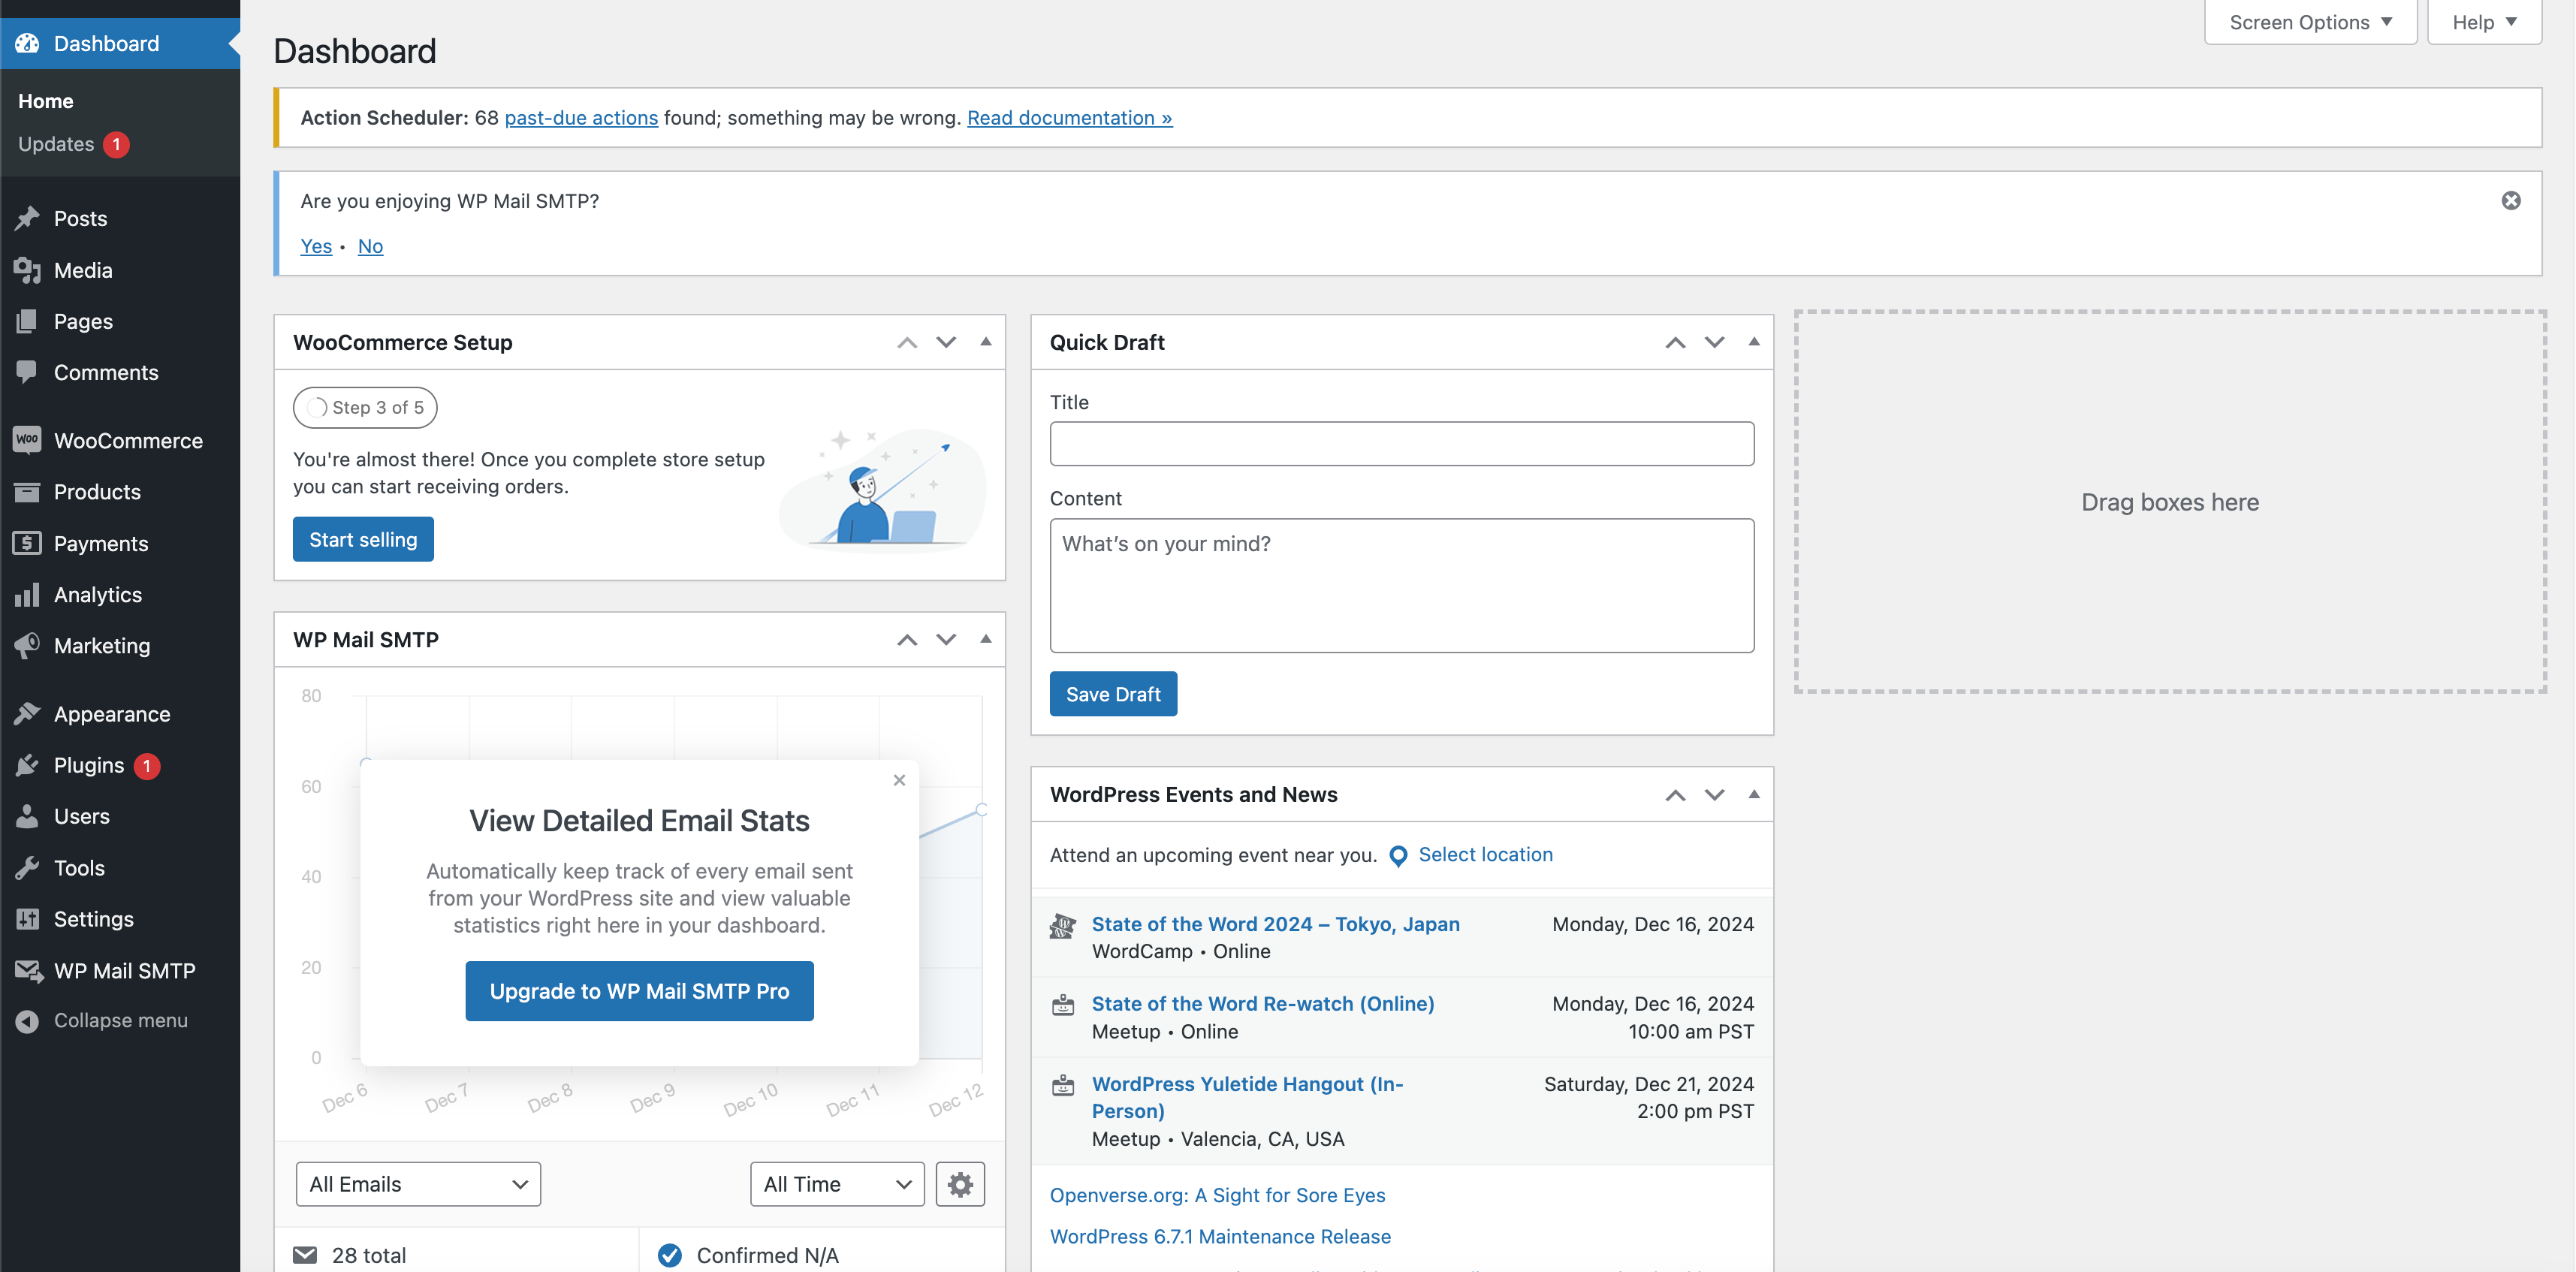The image size is (2576, 1272).
Task: Collapse the WP Mail SMTP panel
Action: (x=985, y=640)
